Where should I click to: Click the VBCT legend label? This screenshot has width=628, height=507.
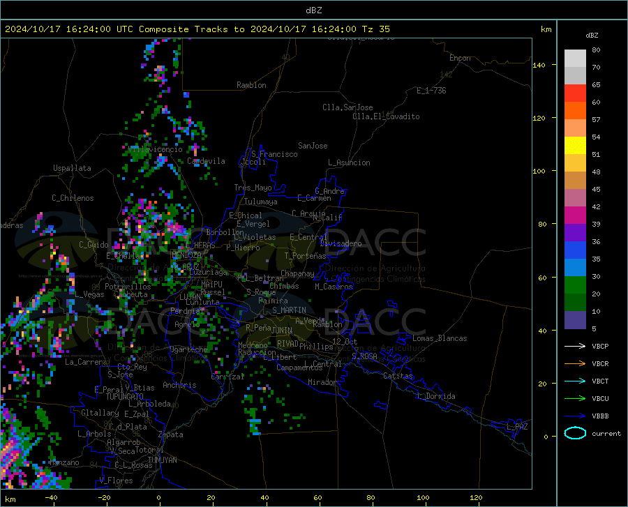(x=600, y=381)
